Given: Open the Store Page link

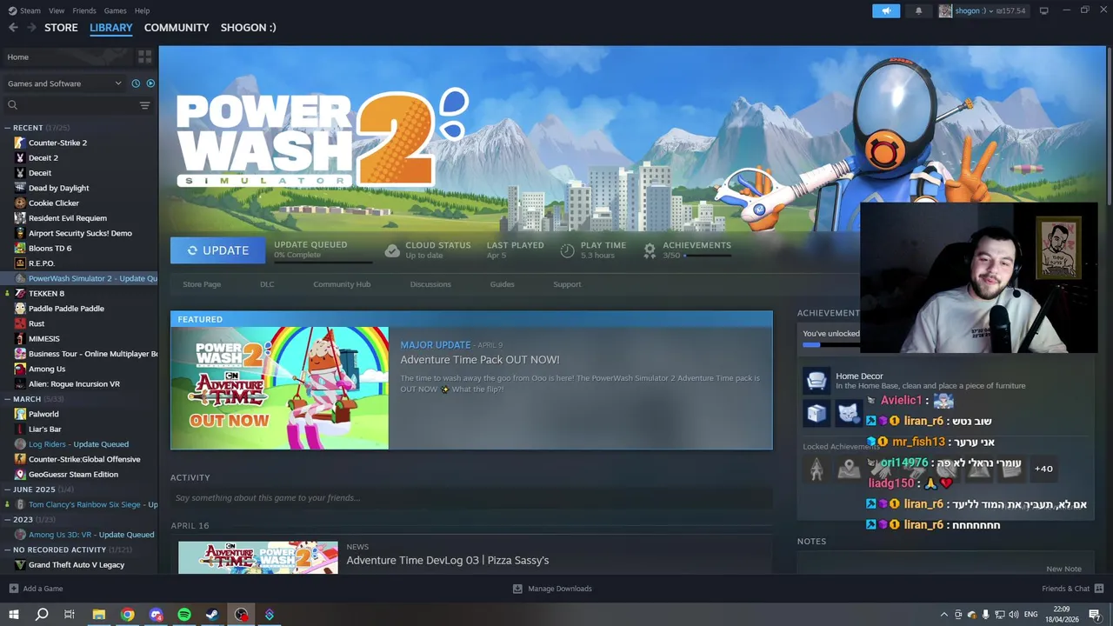Looking at the screenshot, I should 202,284.
